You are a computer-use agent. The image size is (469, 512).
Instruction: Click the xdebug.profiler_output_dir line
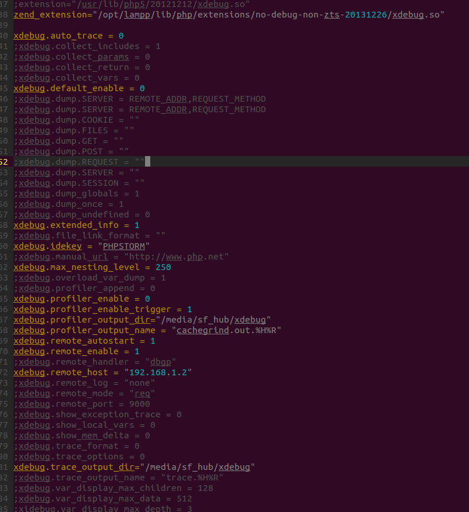click(x=142, y=320)
